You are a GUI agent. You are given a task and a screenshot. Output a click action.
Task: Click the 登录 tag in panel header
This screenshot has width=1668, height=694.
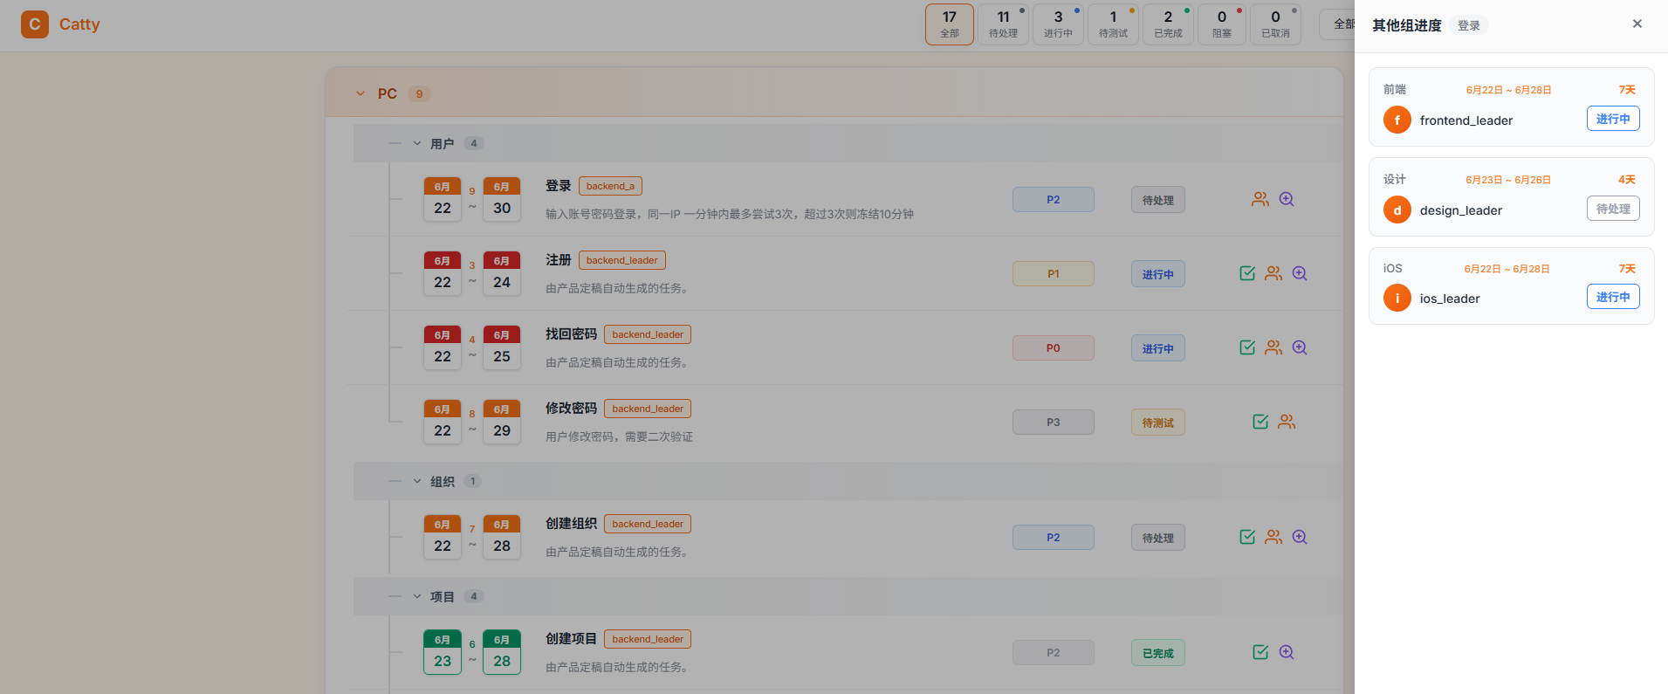(x=1469, y=26)
